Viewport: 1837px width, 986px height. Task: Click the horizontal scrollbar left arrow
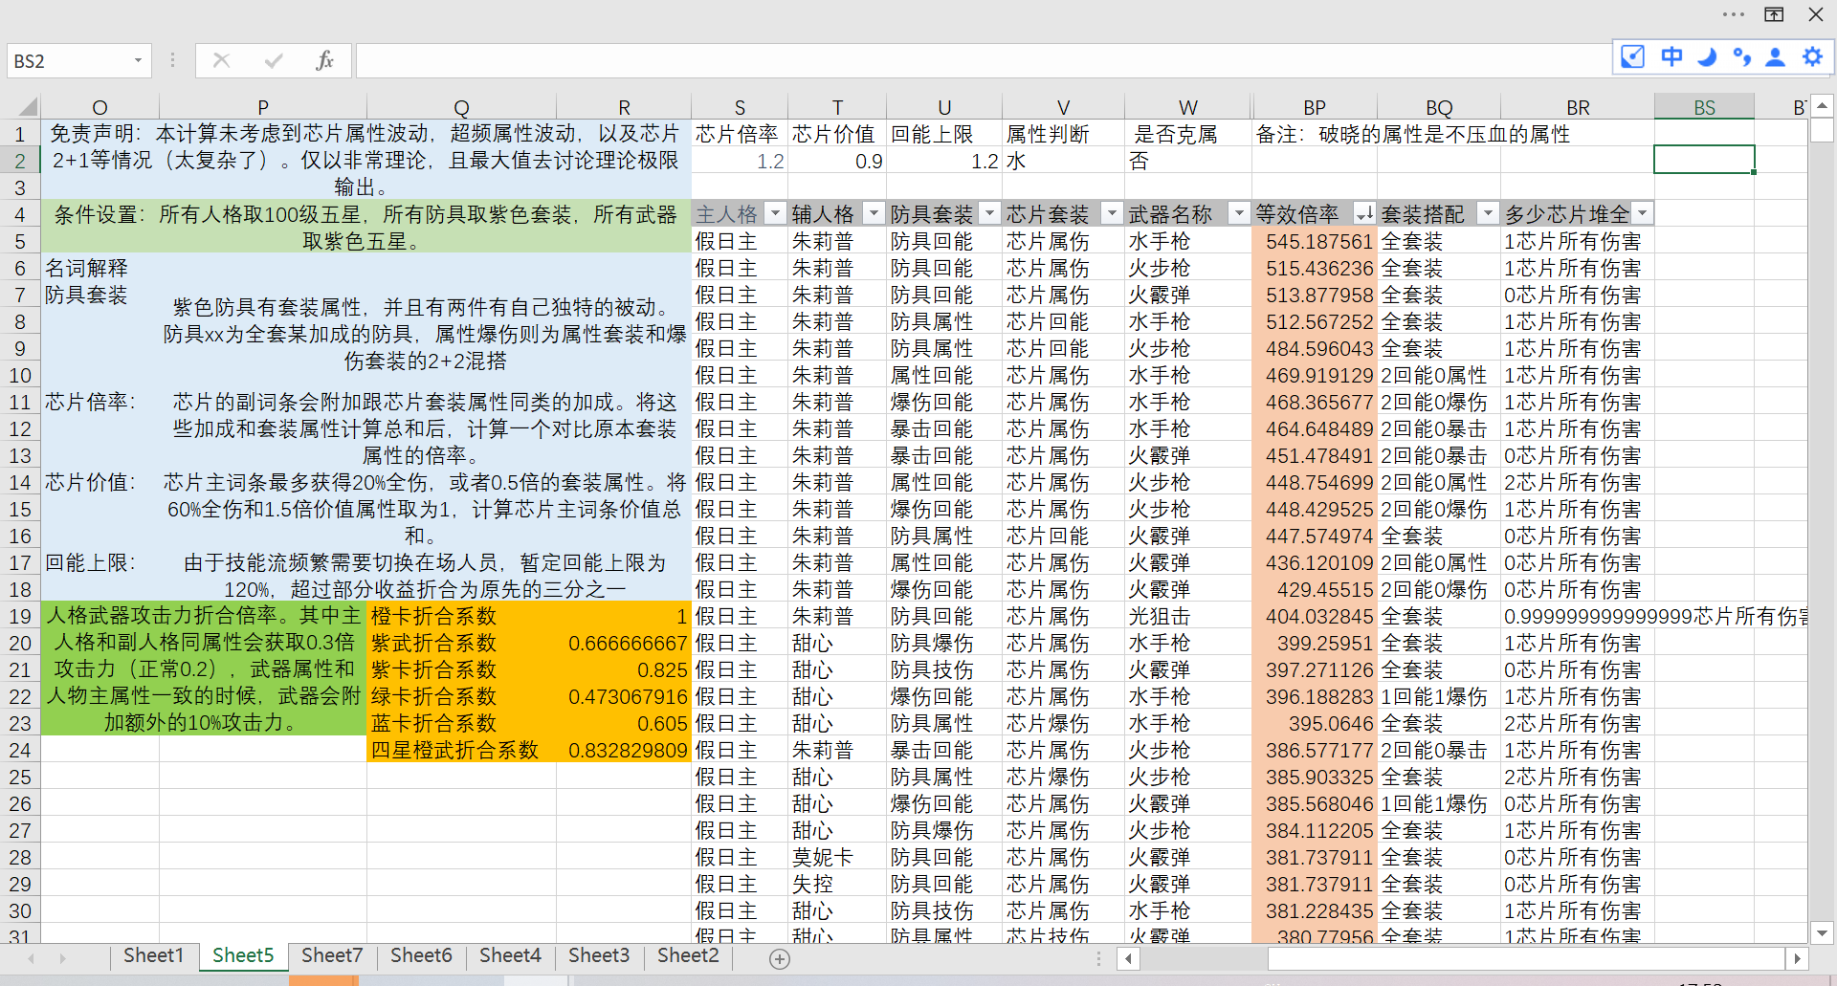[1129, 958]
